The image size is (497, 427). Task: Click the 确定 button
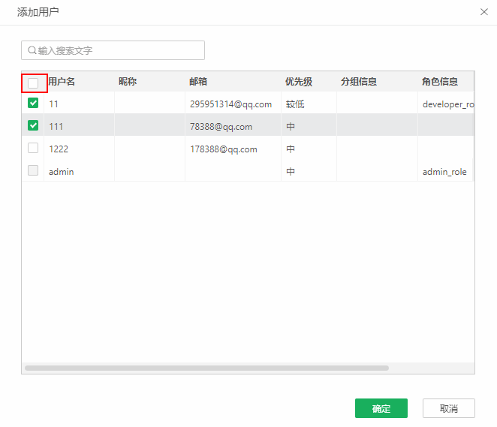[x=381, y=408]
